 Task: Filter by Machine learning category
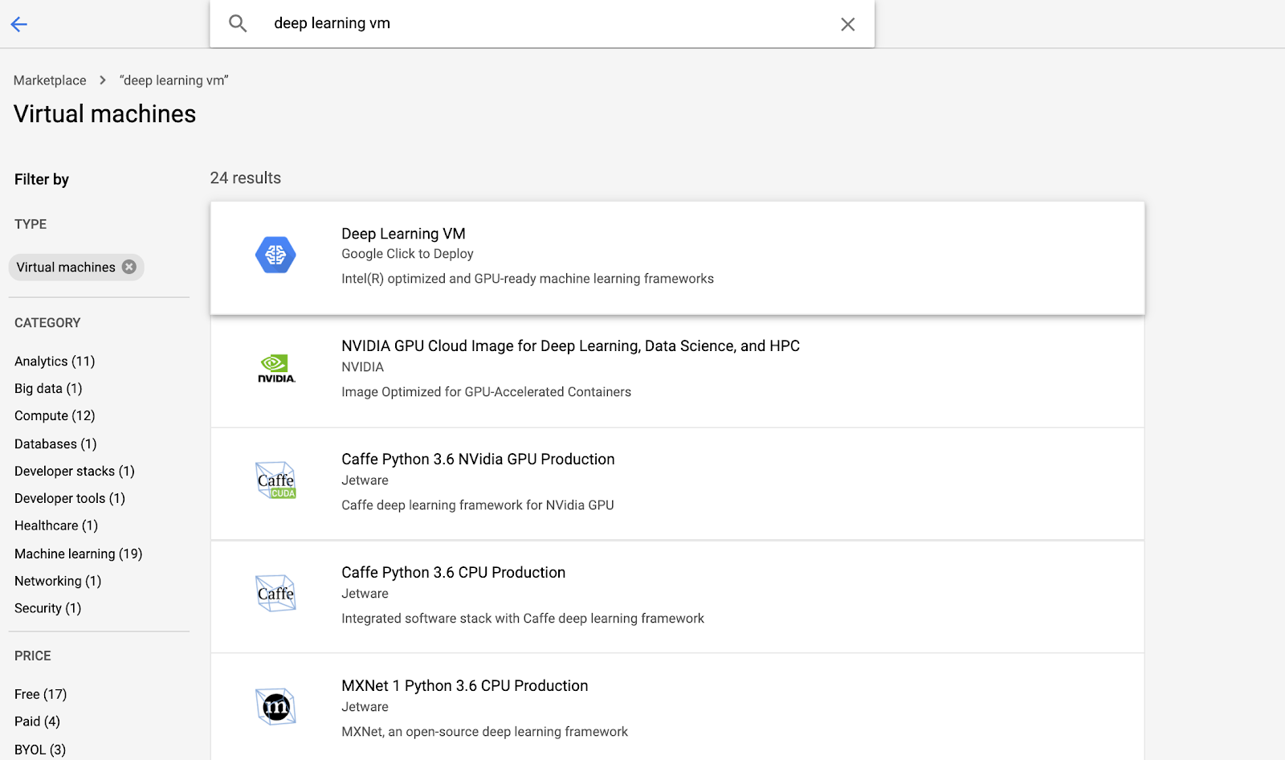(x=79, y=554)
